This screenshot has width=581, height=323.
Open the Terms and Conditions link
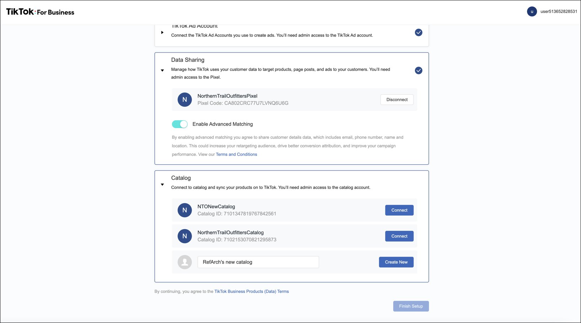click(236, 154)
